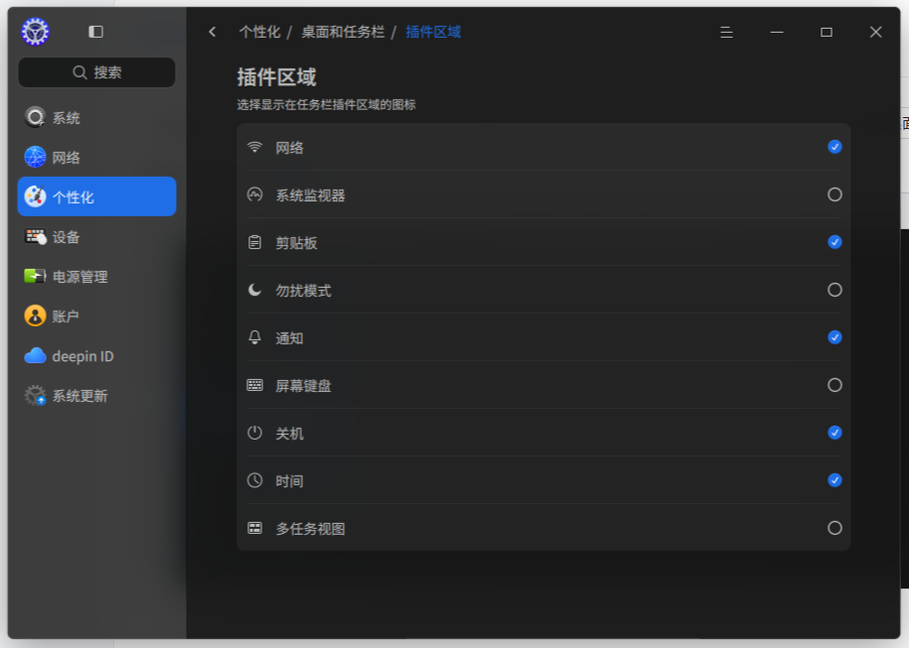Select 设备 in the sidebar
Image resolution: width=909 pixels, height=648 pixels.
click(96, 236)
